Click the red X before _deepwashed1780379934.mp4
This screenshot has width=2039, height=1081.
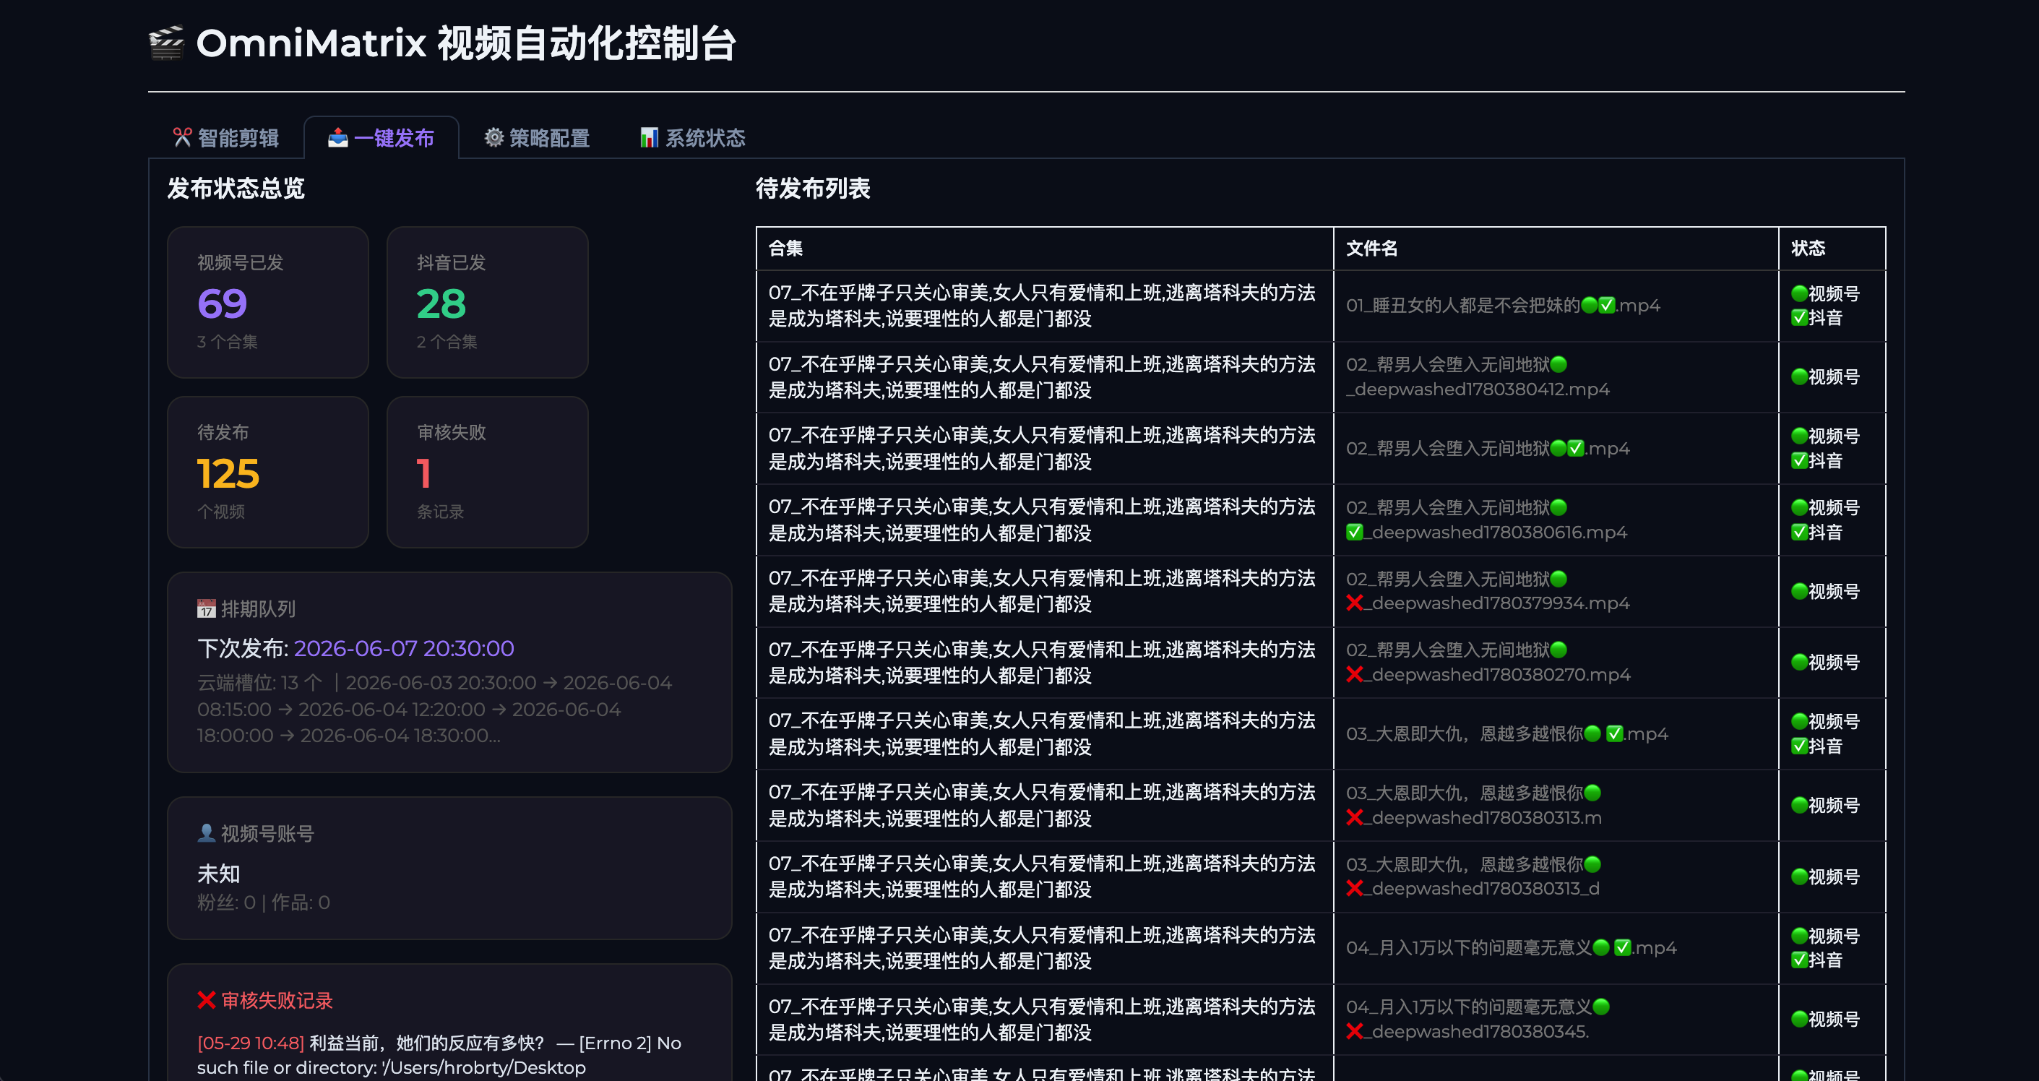[x=1354, y=603]
